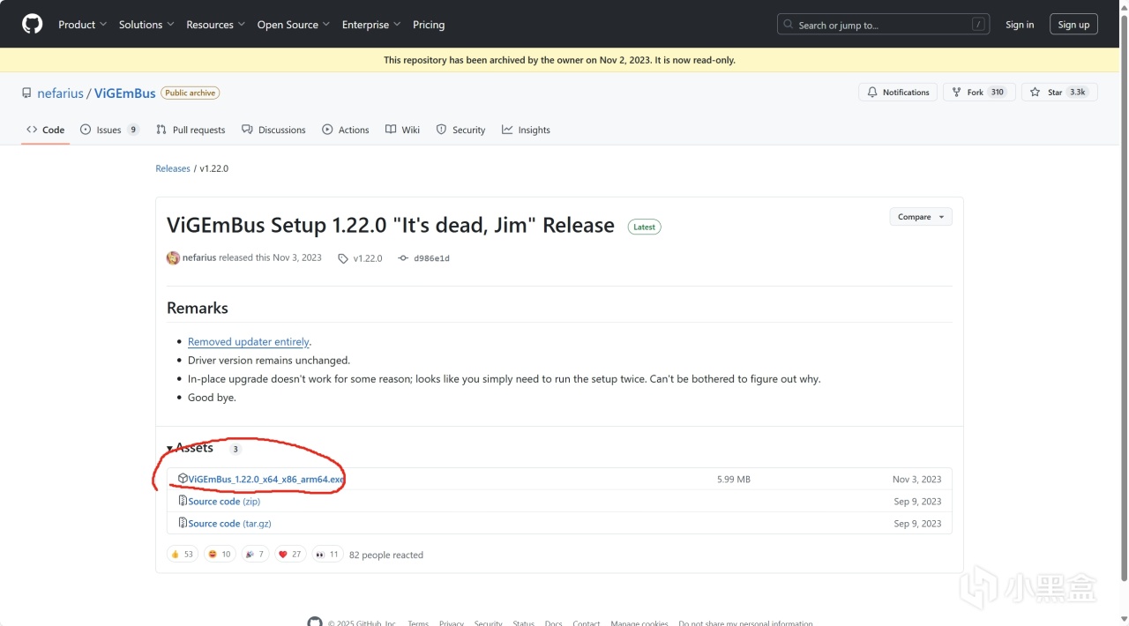The image size is (1129, 626).
Task: Go back to Releases breadcrumb
Action: click(x=173, y=168)
